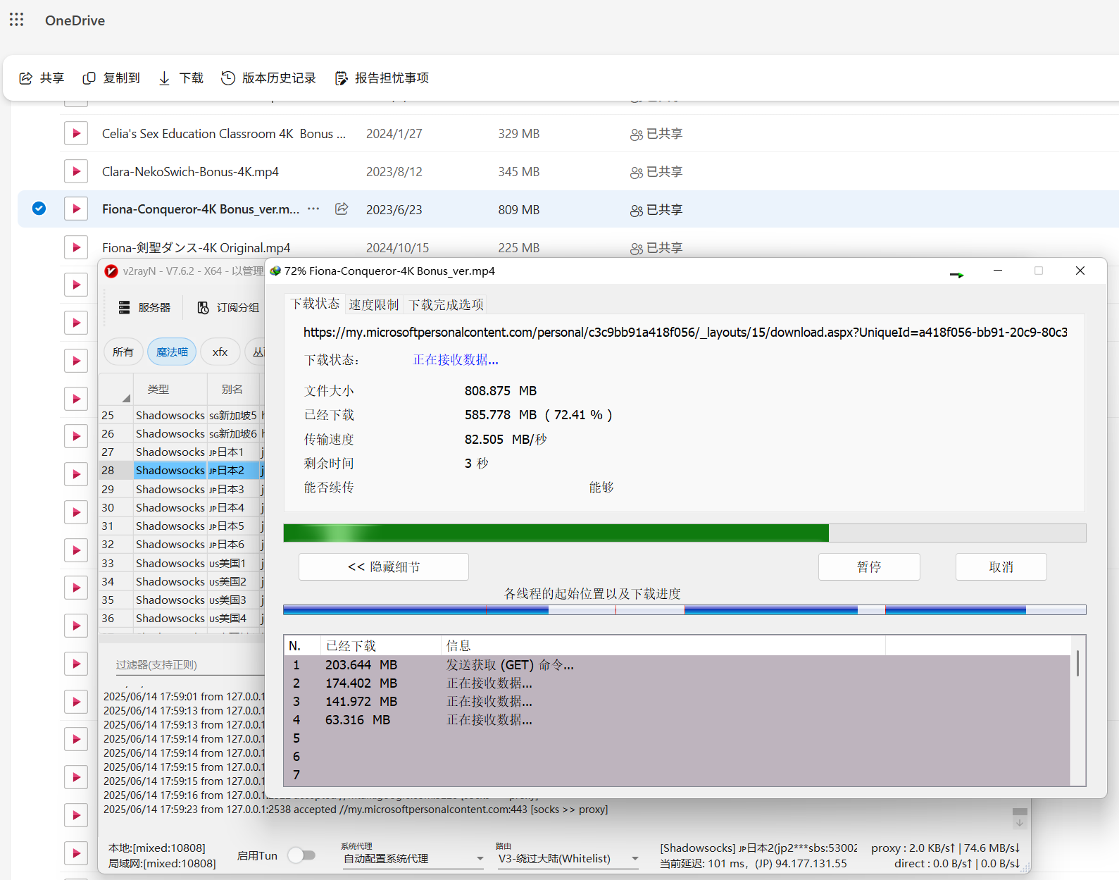Click Copy to (复制到) in OneDrive toolbar

tap(111, 78)
